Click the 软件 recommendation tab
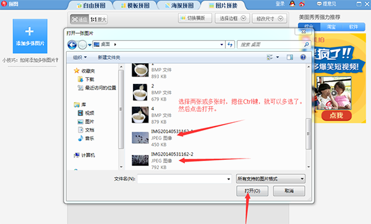 (x=354, y=27)
